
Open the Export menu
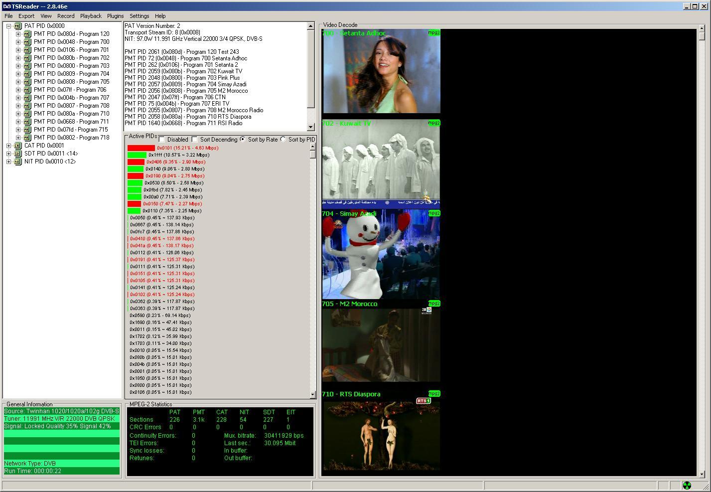[x=26, y=16]
